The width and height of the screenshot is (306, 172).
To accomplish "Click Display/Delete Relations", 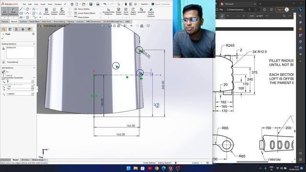I will click(x=109, y=11).
